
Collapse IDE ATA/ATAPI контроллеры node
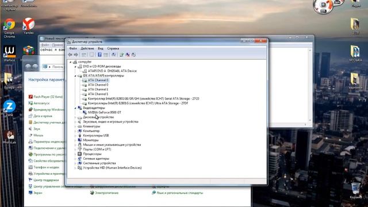[75, 76]
